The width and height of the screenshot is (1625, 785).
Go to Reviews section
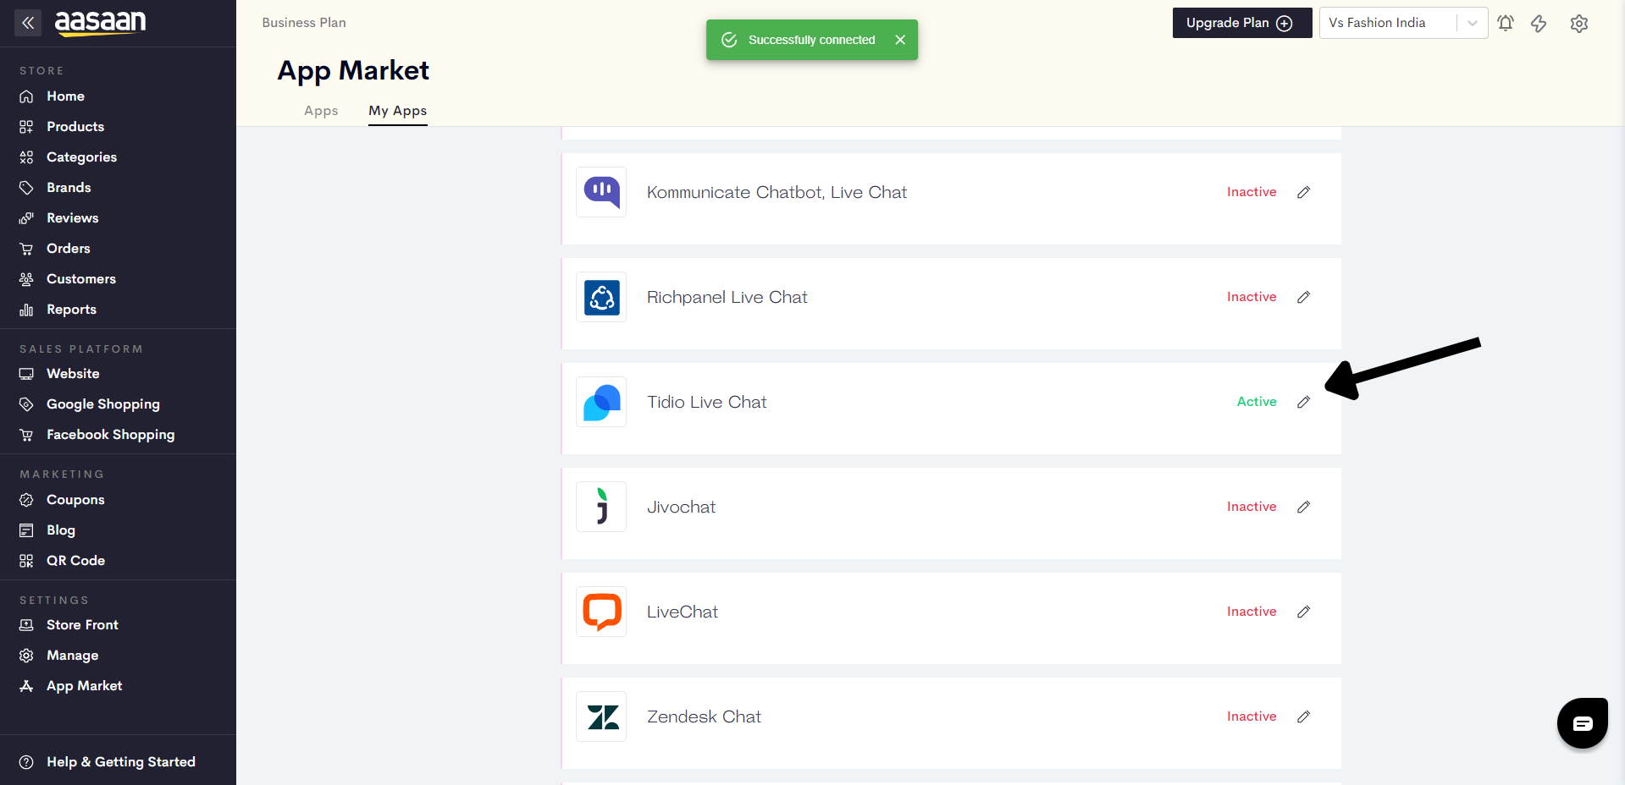(x=72, y=218)
